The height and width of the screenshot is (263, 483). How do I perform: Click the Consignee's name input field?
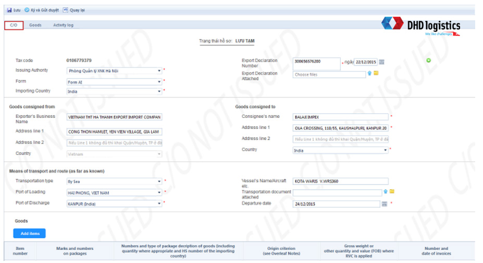[340, 117]
